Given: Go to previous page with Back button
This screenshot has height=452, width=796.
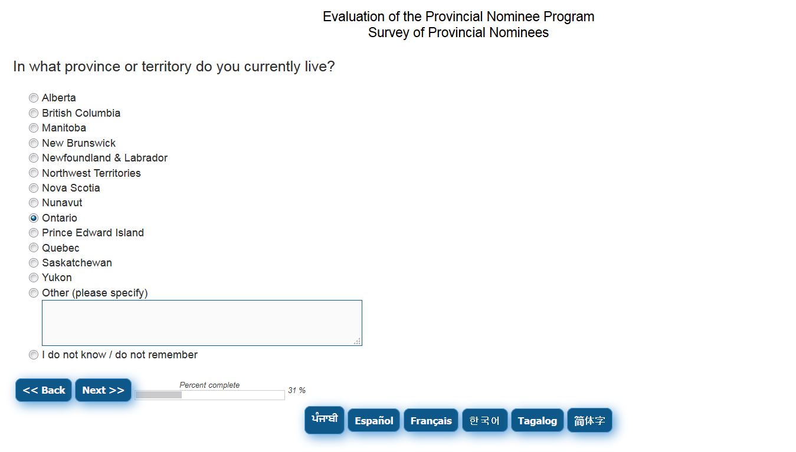Looking at the screenshot, I should [44, 390].
